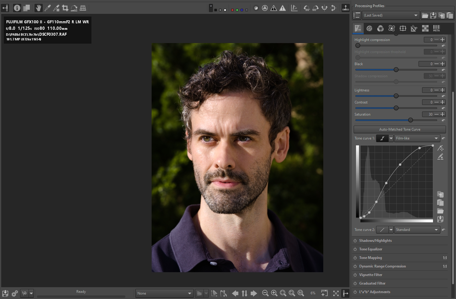Save current image icon at bottom left

[5, 293]
